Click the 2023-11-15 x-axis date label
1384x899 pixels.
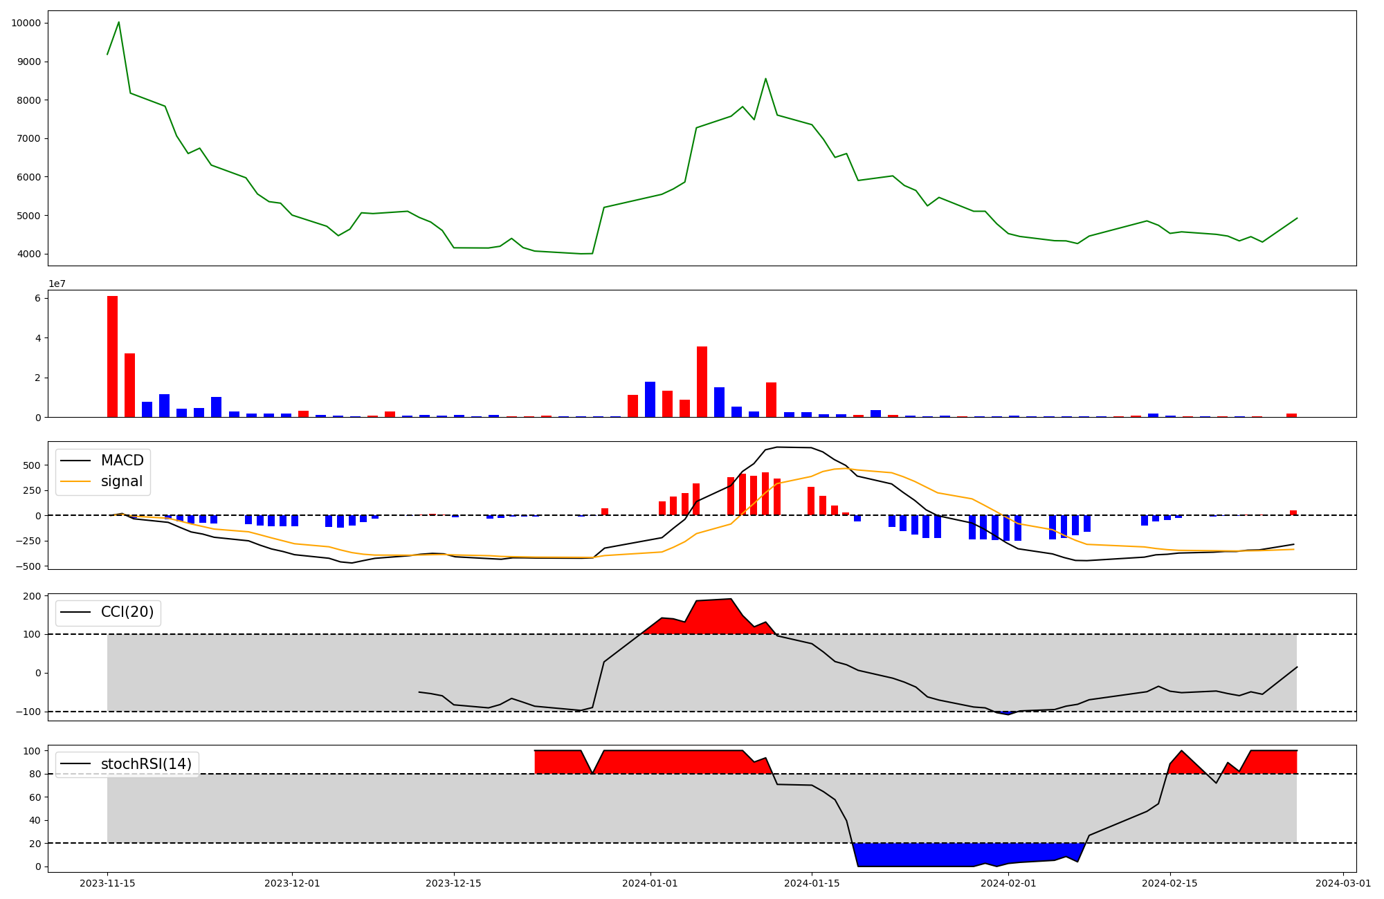[107, 883]
